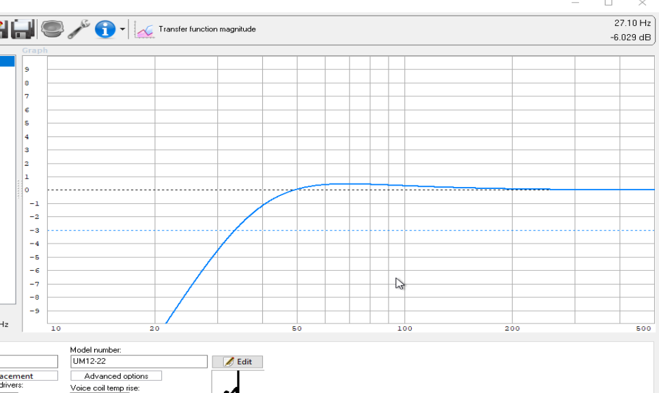
Task: Click the floppy disk save icon
Action: (x=23, y=29)
